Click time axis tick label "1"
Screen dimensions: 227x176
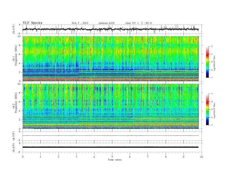[x=41, y=157]
